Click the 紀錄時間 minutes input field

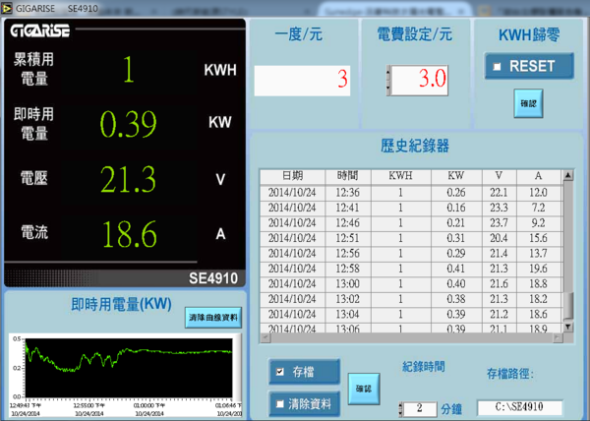(x=421, y=408)
